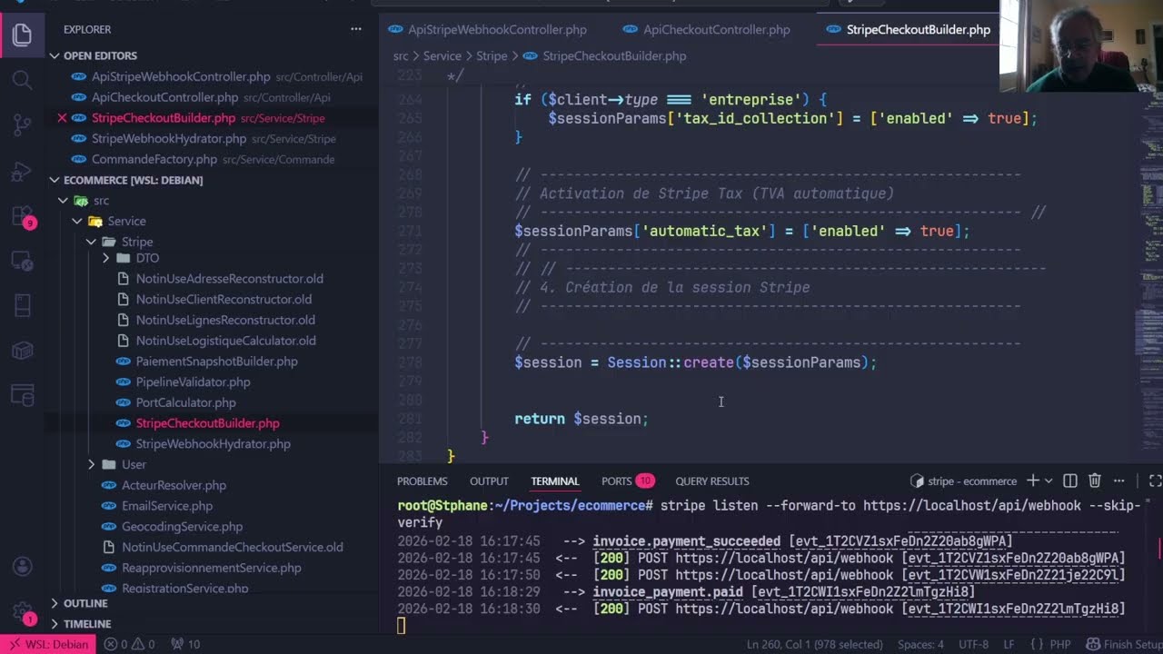Maximize the terminal panel size
This screenshot has height=654, width=1163.
(1155, 481)
